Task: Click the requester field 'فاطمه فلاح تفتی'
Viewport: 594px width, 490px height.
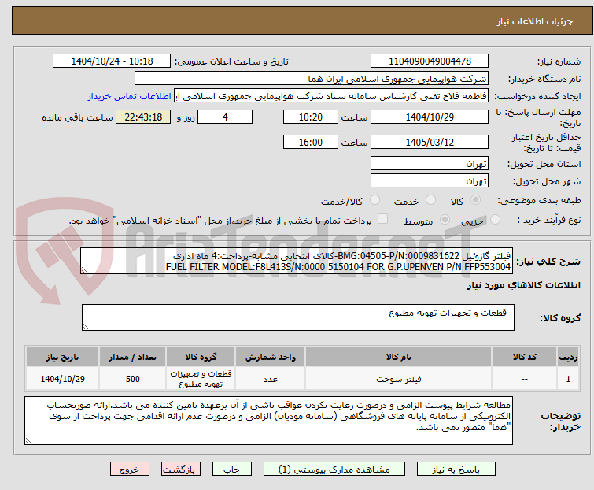Action: 331,96
